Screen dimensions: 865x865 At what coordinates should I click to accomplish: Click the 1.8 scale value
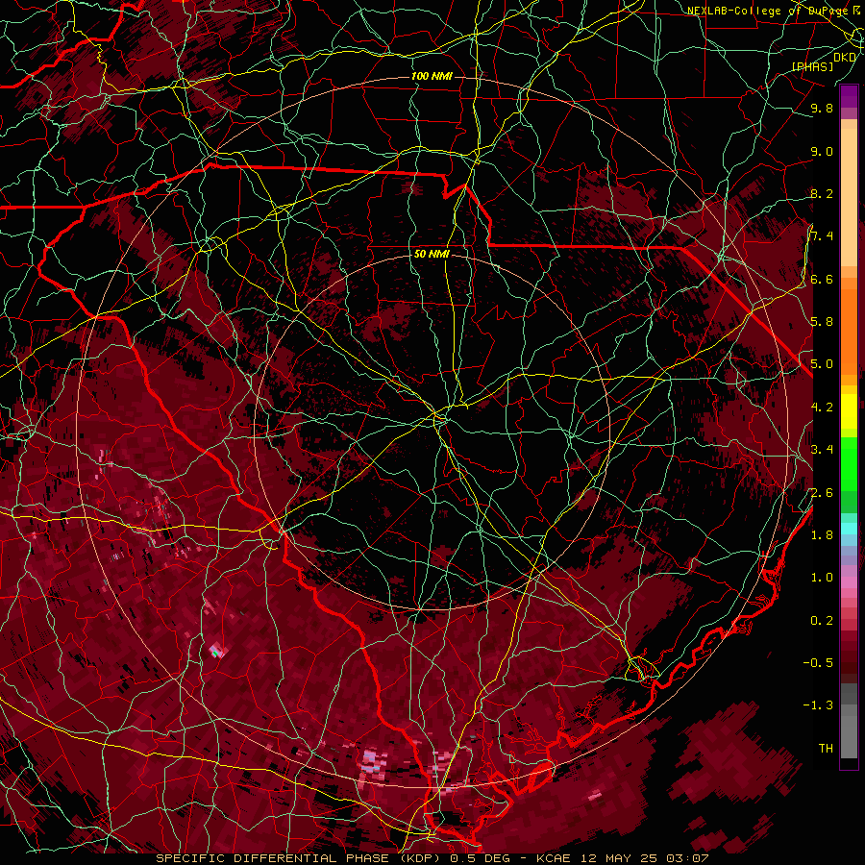[822, 534]
